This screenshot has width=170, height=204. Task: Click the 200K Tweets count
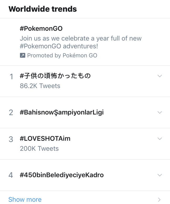click(39, 149)
